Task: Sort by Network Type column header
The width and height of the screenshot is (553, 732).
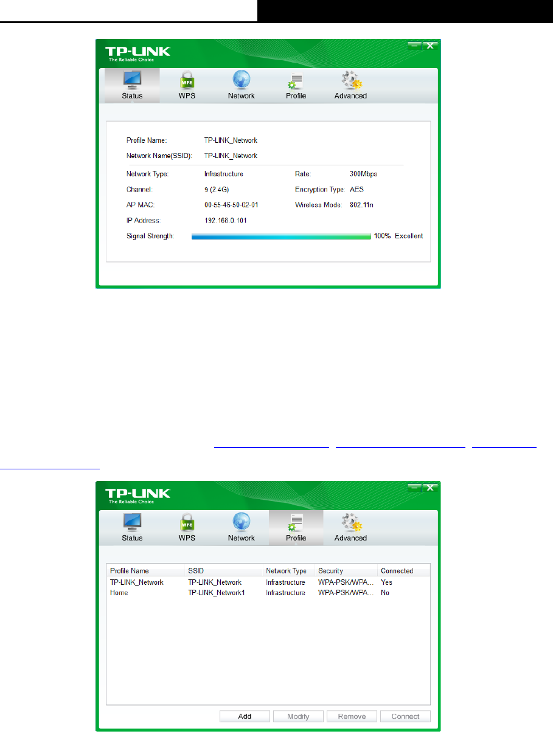Action: [x=290, y=571]
